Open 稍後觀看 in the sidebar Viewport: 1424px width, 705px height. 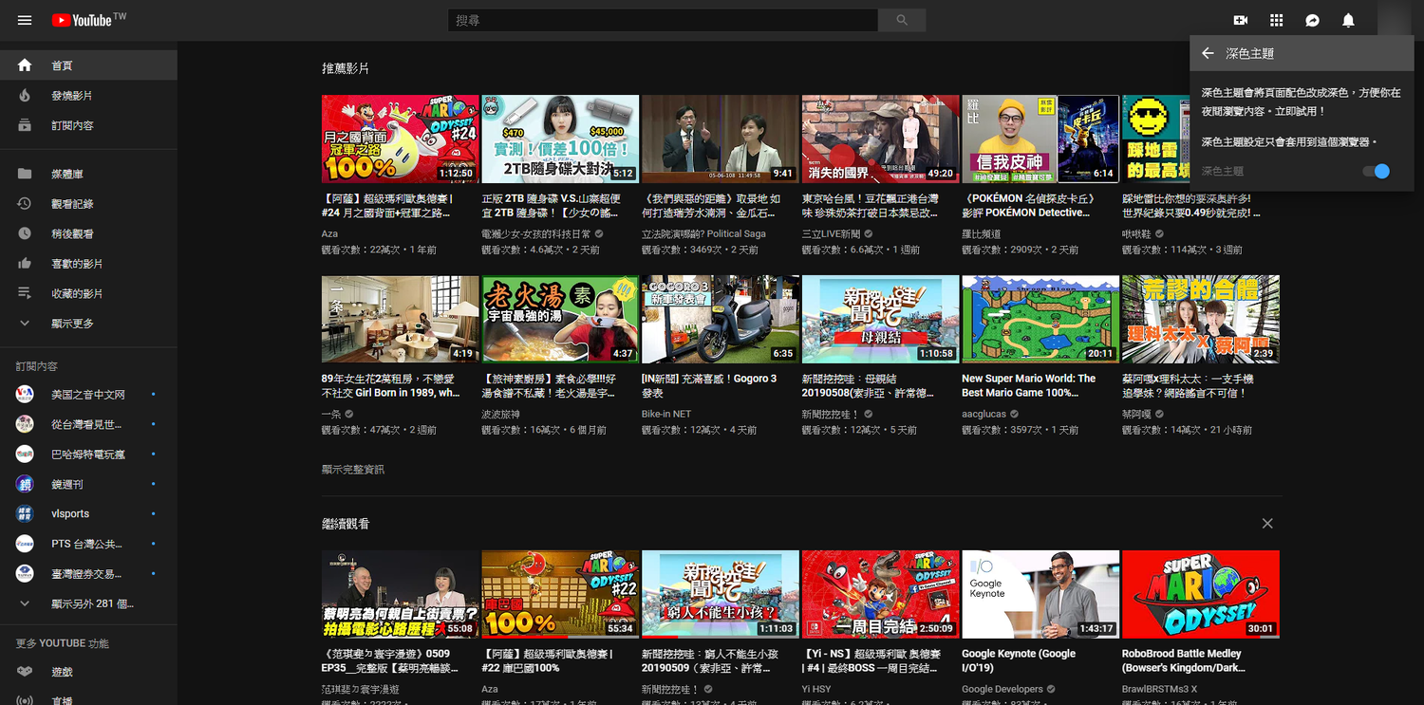click(x=88, y=233)
